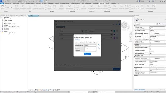Click the Справка по свойствам link
The image size is (166, 93).
pyautogui.click(x=140, y=90)
